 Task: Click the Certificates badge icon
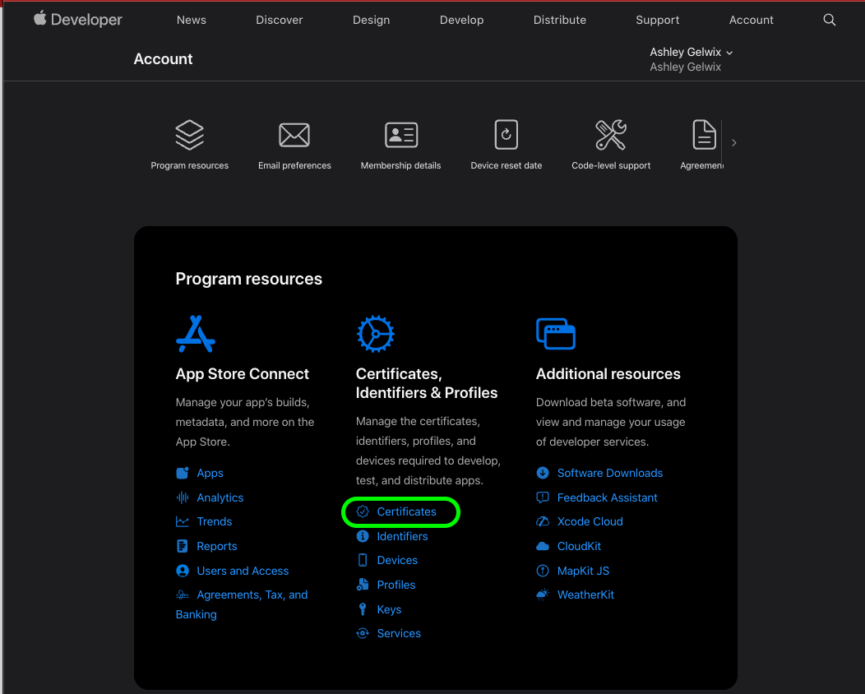(x=363, y=511)
